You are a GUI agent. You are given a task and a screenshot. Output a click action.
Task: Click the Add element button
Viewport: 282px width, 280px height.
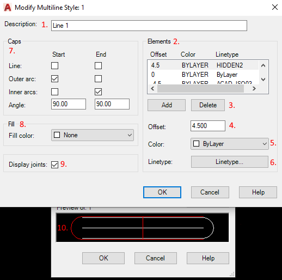tap(167, 105)
